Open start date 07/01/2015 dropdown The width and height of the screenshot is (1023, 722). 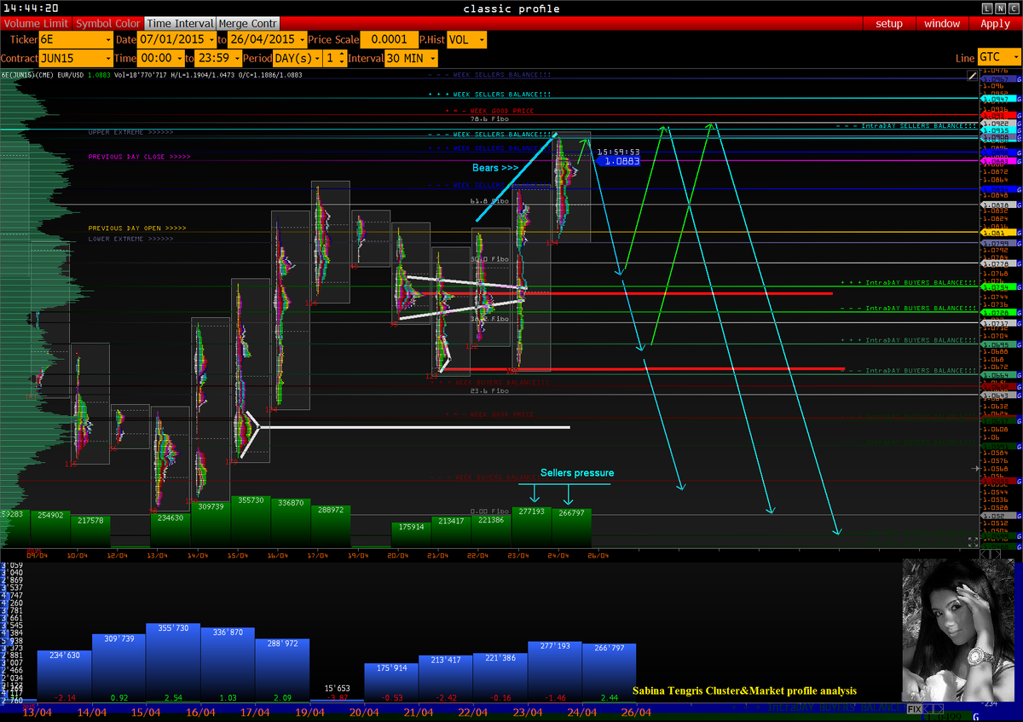176,39
